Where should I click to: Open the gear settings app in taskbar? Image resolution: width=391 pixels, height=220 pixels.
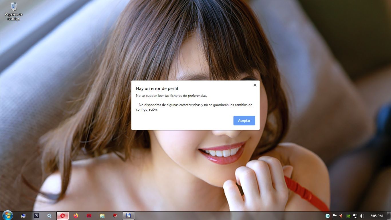click(x=50, y=216)
